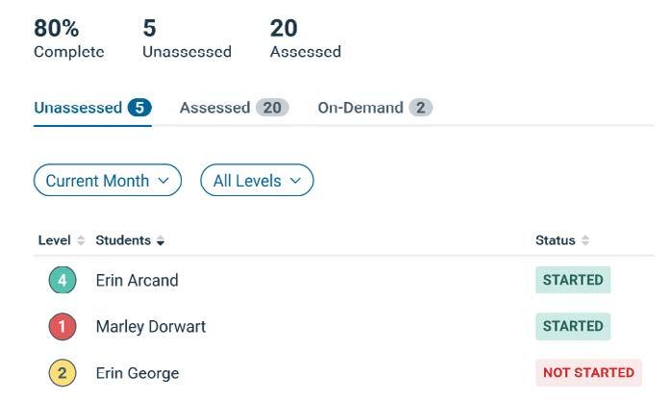This screenshot has width=671, height=400.
Task: Sort by the Level column arrows
Action: (81, 240)
